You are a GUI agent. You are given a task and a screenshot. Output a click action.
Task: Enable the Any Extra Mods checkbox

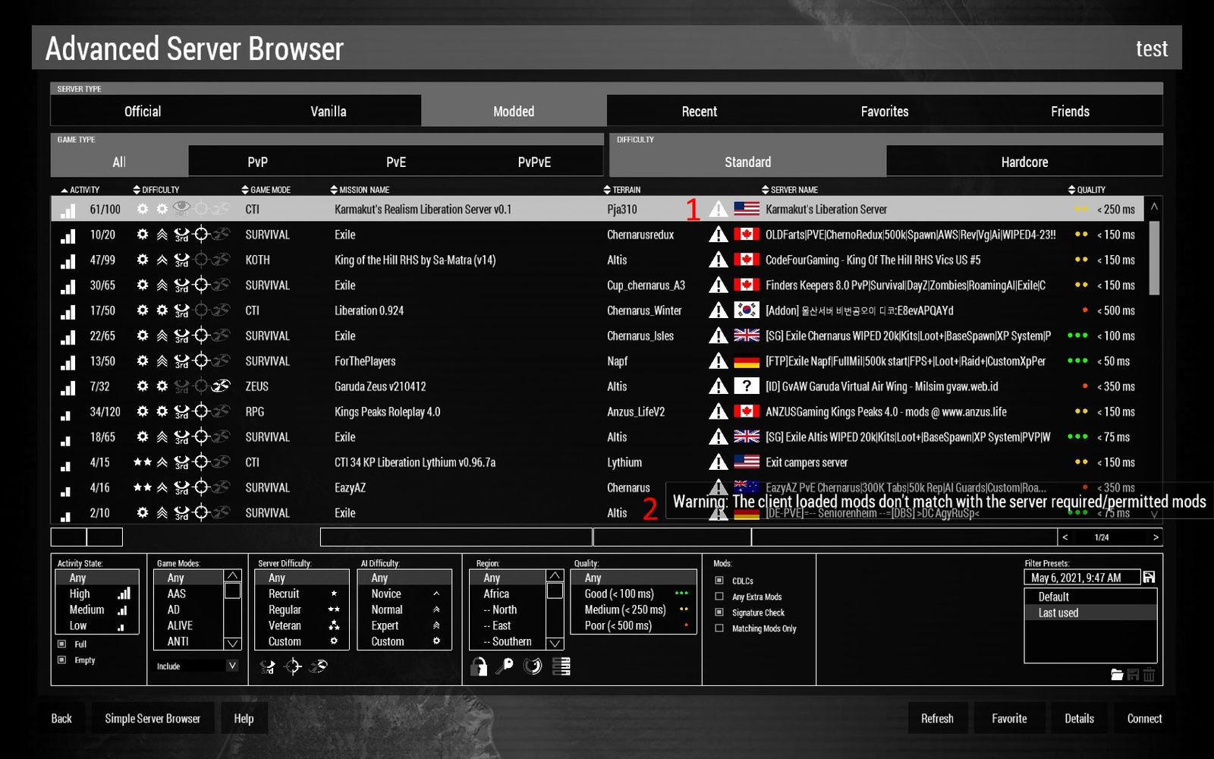pos(719,597)
